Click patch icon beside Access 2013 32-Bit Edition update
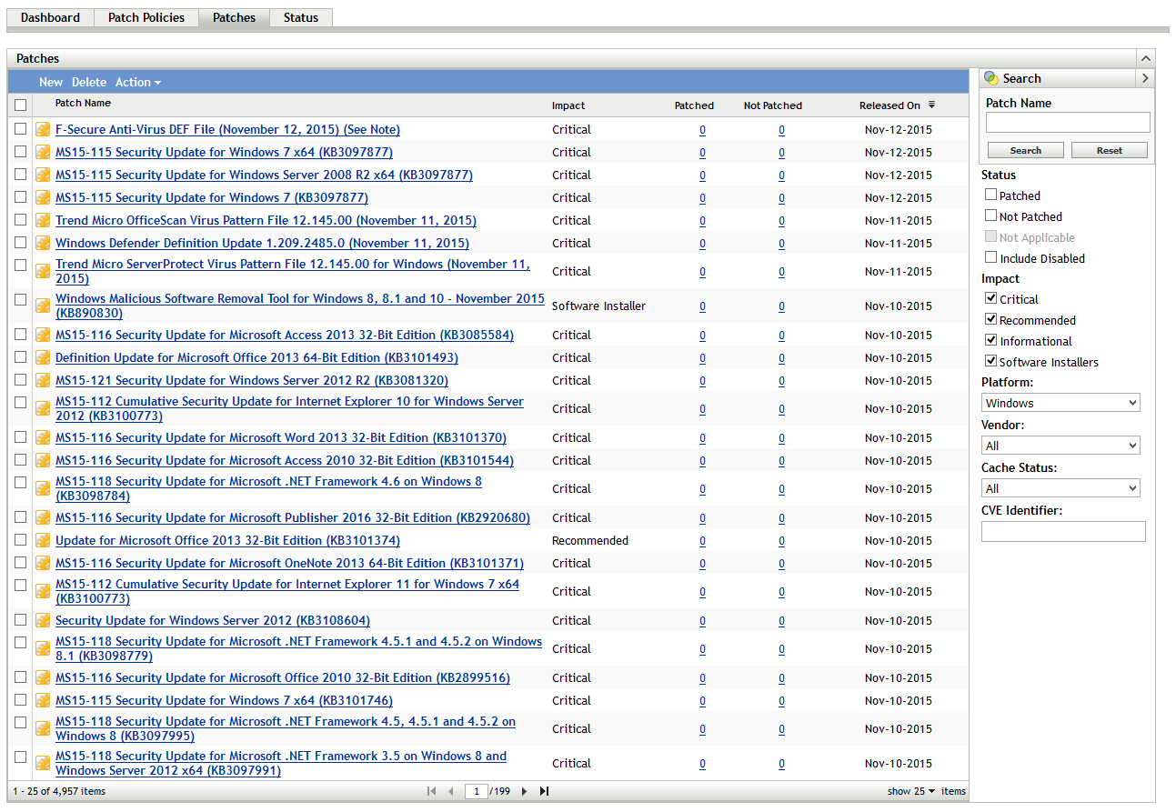Viewport: 1176px width, 812px height. [x=43, y=336]
